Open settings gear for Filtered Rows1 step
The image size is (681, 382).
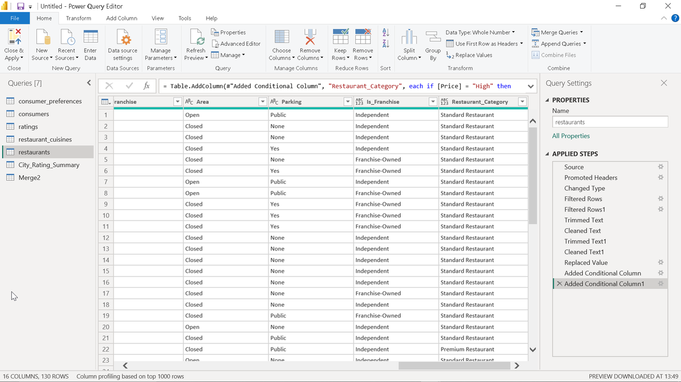[660, 209]
